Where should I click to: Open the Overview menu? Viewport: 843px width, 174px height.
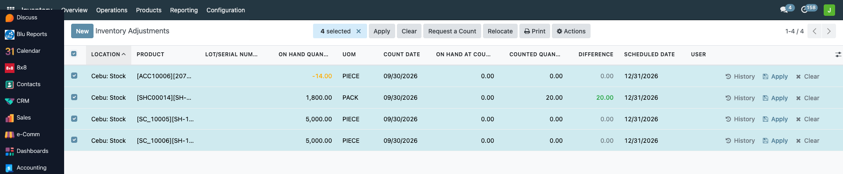click(x=74, y=10)
